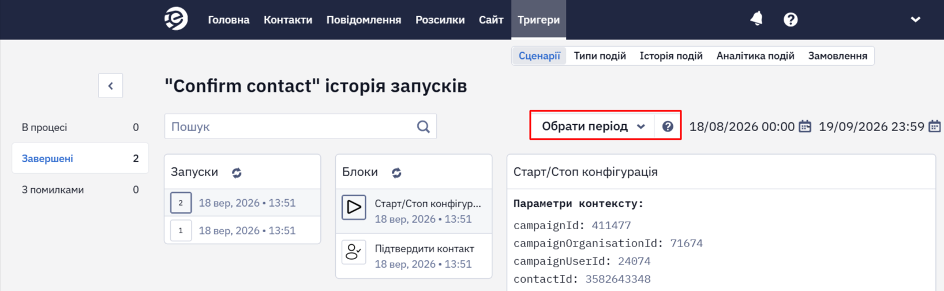Click campaignOrganisationId value 71674

tap(686, 243)
